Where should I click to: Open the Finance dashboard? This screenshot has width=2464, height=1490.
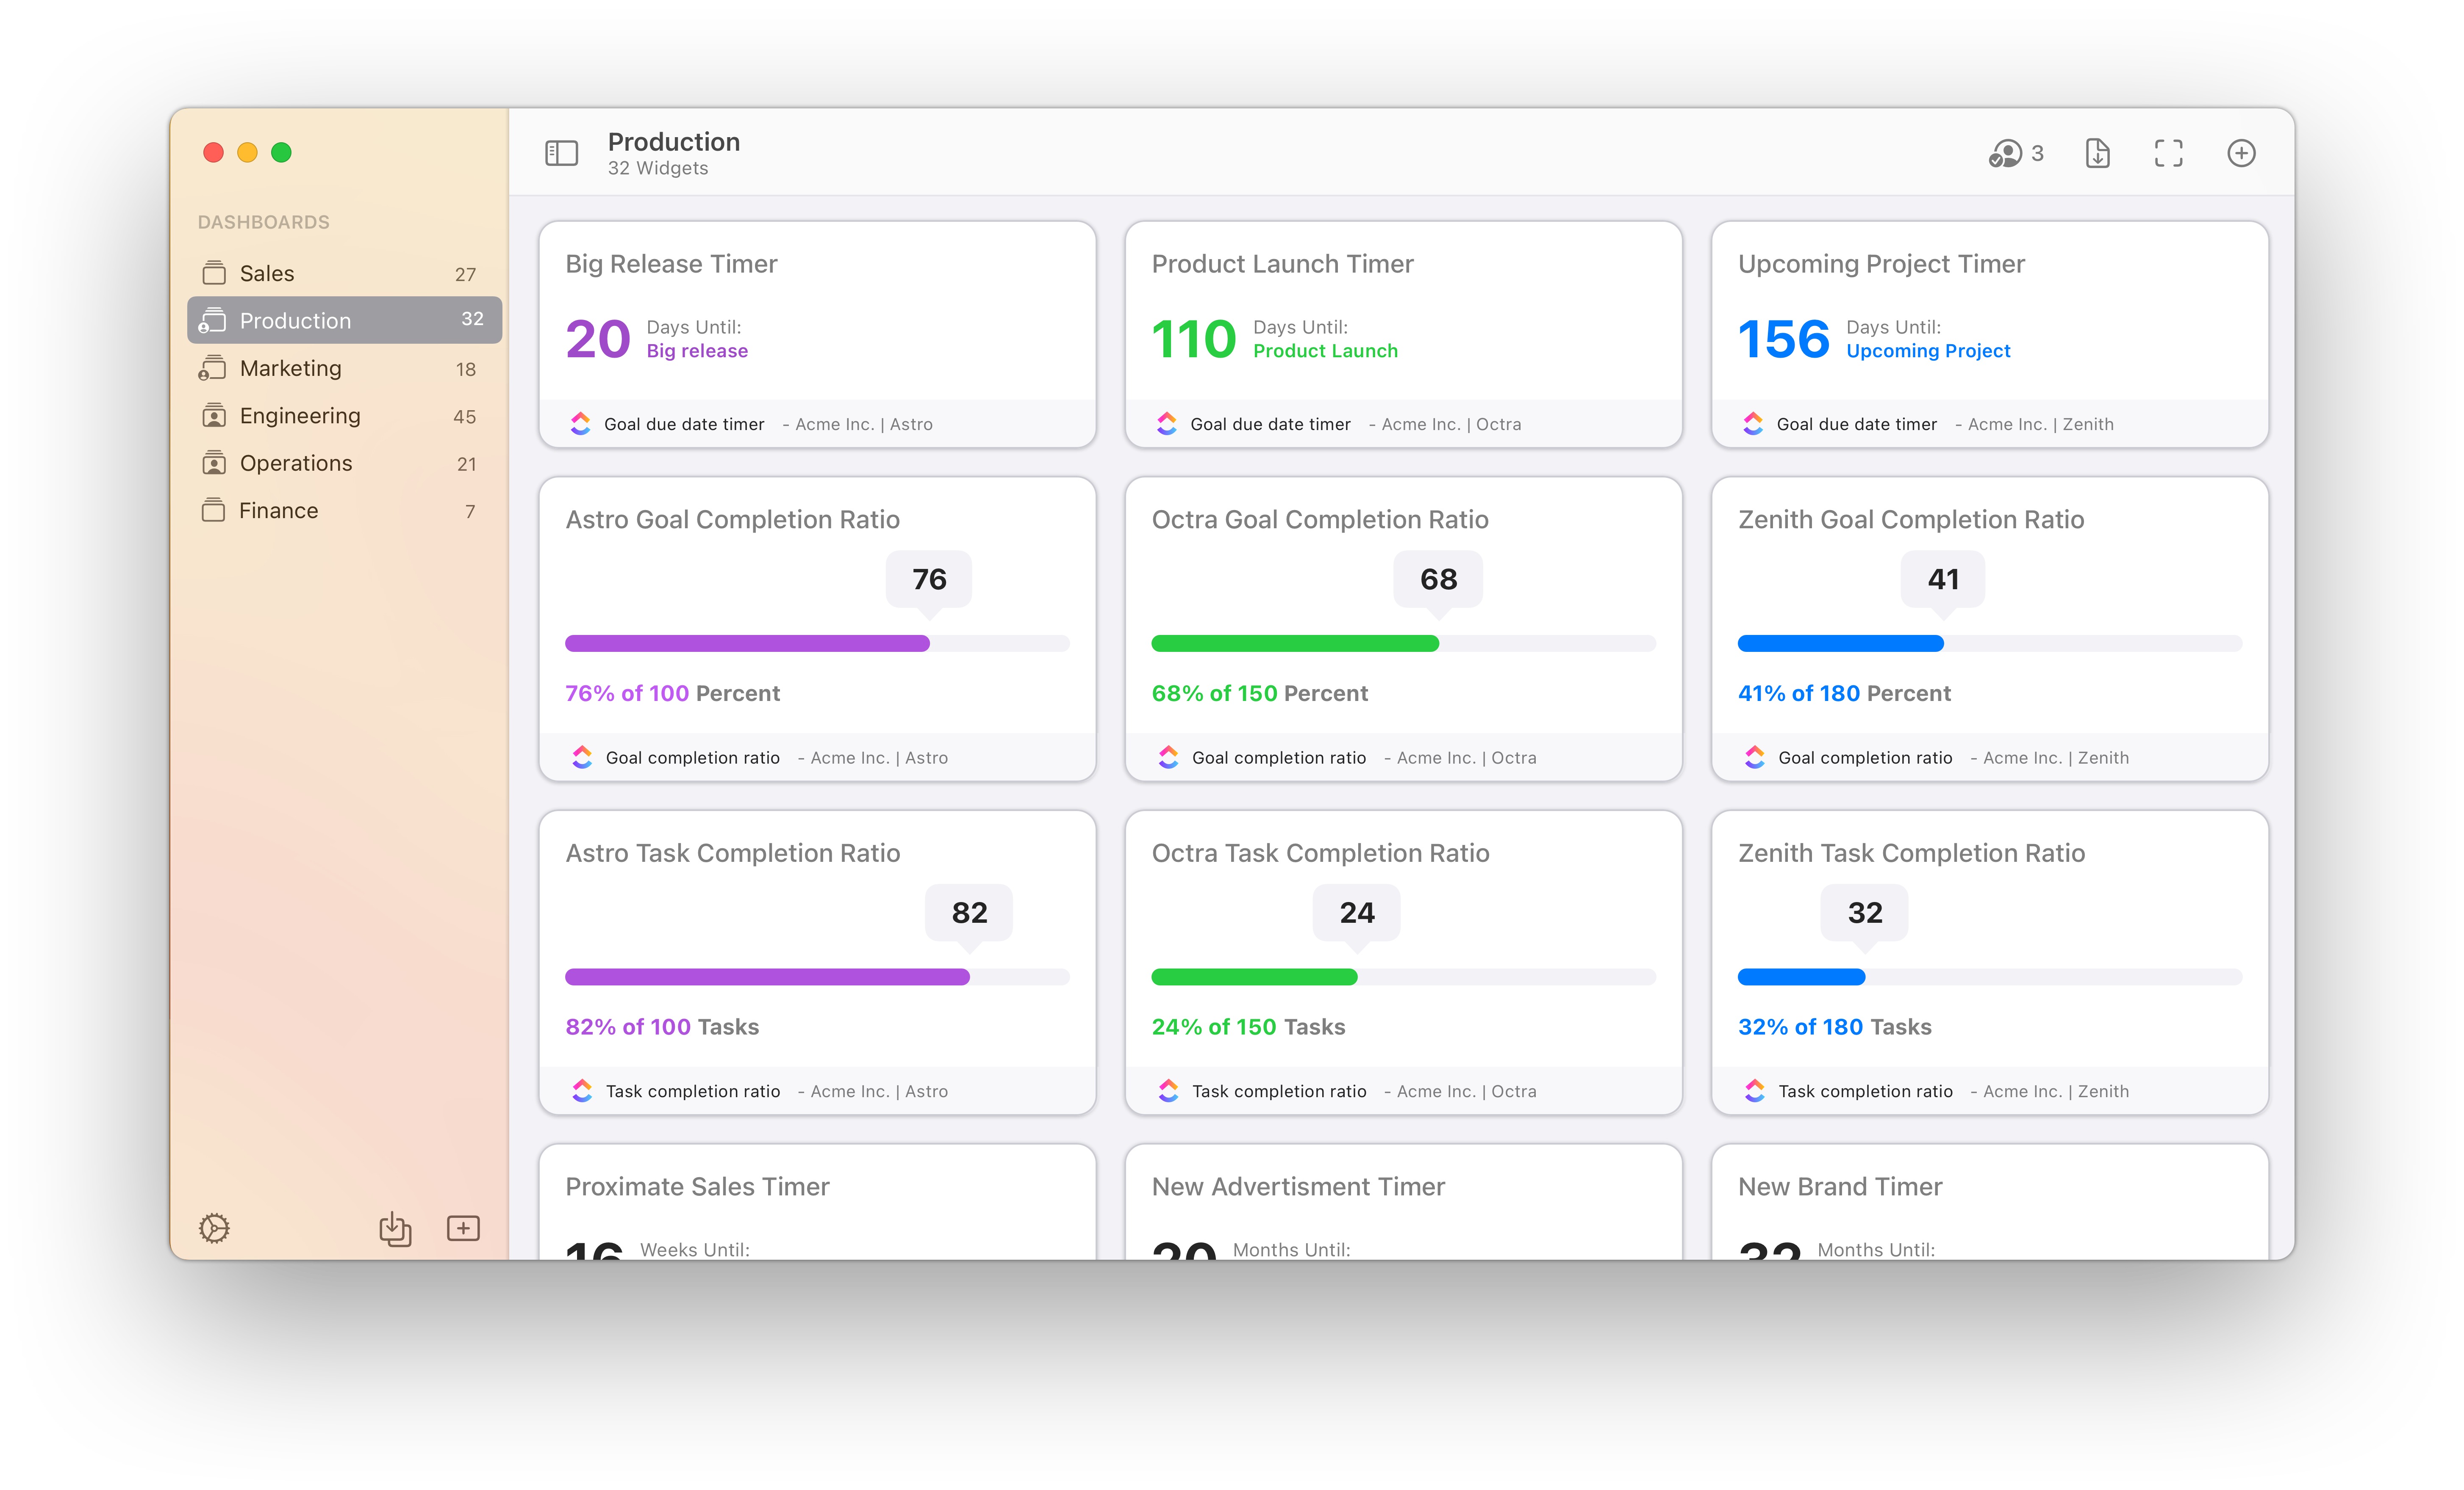(279, 510)
